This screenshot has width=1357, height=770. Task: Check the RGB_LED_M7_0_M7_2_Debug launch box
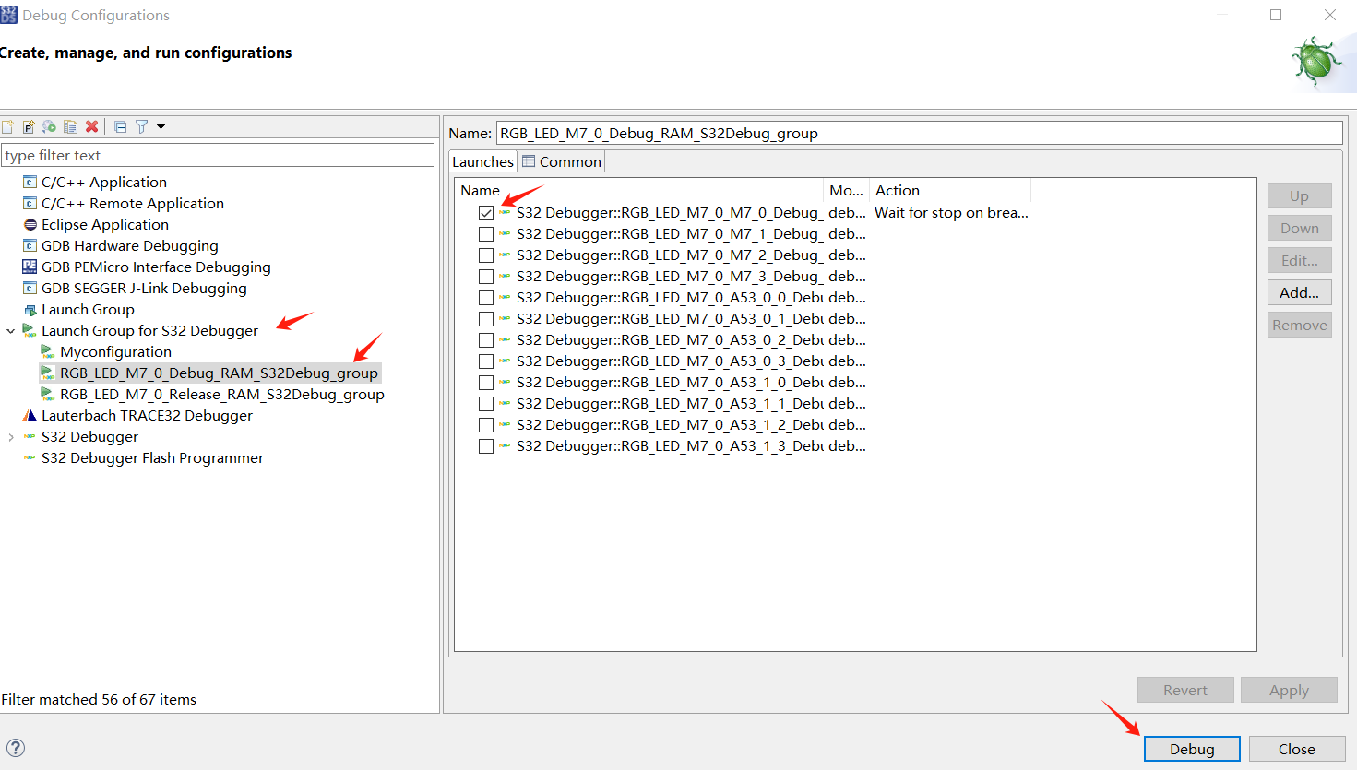click(x=486, y=255)
